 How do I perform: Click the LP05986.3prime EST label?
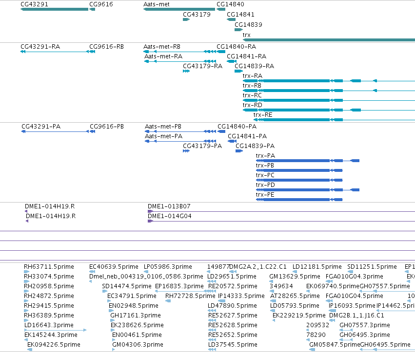168,267
